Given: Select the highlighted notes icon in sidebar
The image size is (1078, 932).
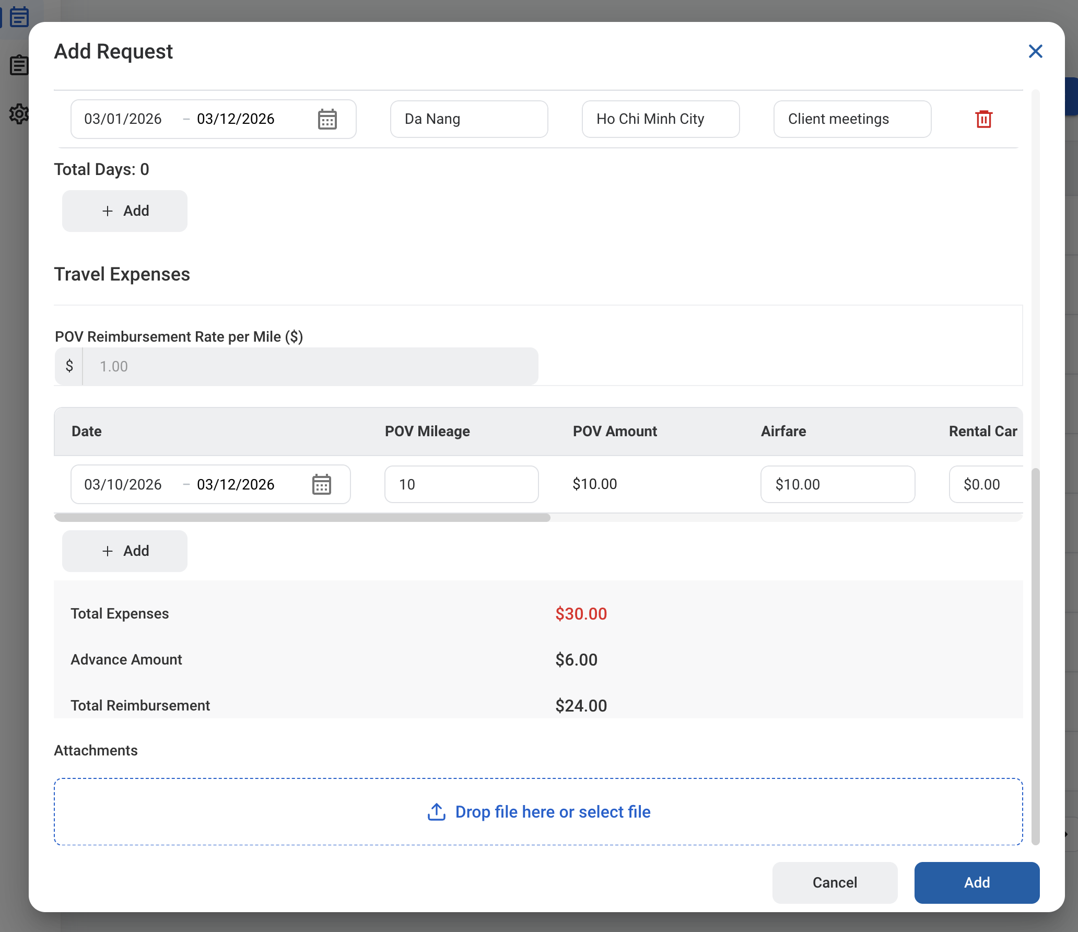Looking at the screenshot, I should tap(19, 17).
